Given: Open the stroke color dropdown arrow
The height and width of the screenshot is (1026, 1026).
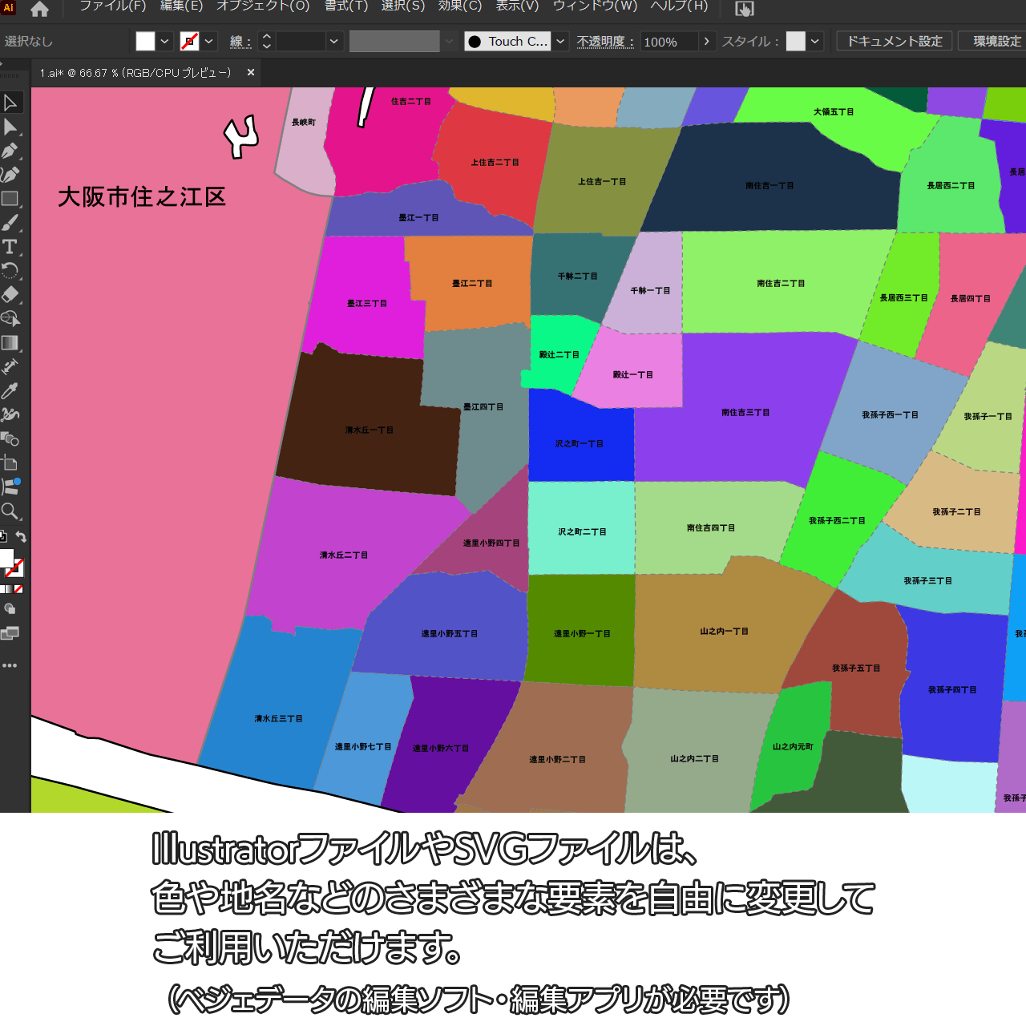Looking at the screenshot, I should [x=209, y=42].
